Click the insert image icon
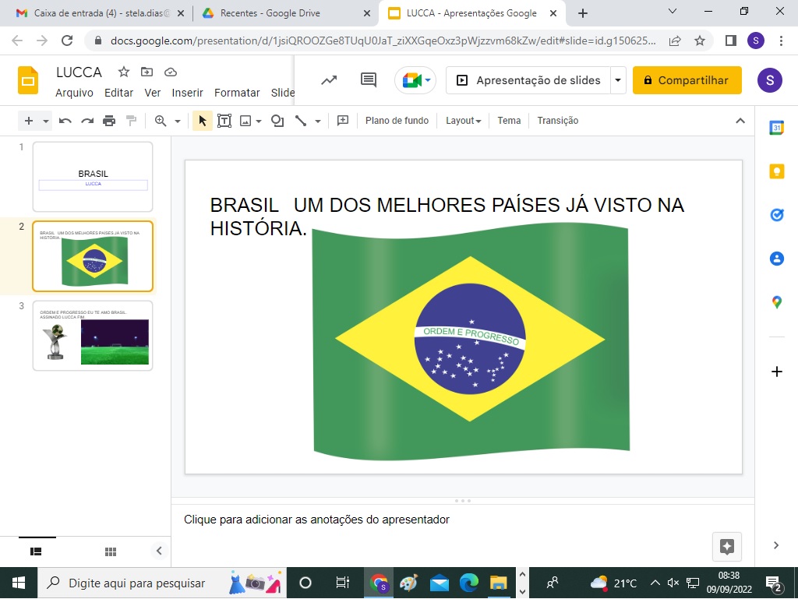798x599 pixels. [x=245, y=121]
